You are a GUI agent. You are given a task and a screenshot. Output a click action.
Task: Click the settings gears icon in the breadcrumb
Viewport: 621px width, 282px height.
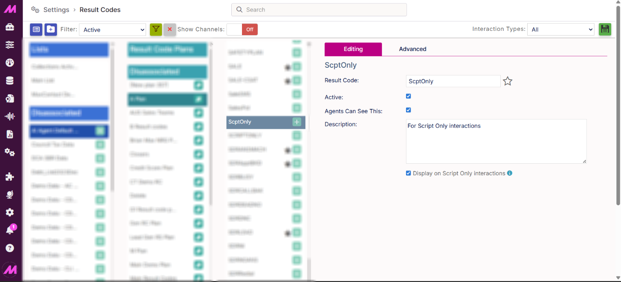pos(36,9)
